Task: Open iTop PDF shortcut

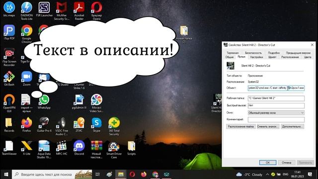Action: pyautogui.click(x=9, y=32)
